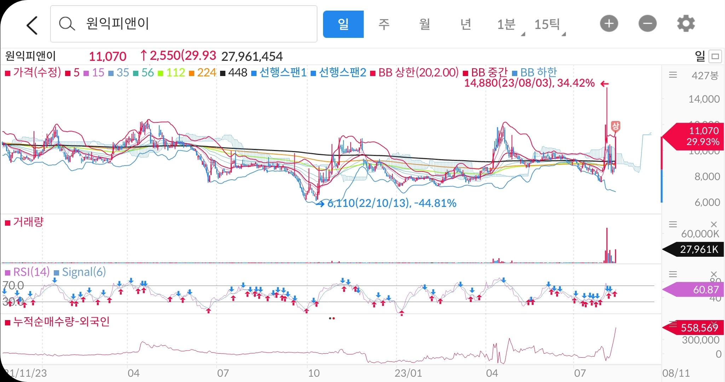Open the stock search field 원익피앤이

pos(184,24)
